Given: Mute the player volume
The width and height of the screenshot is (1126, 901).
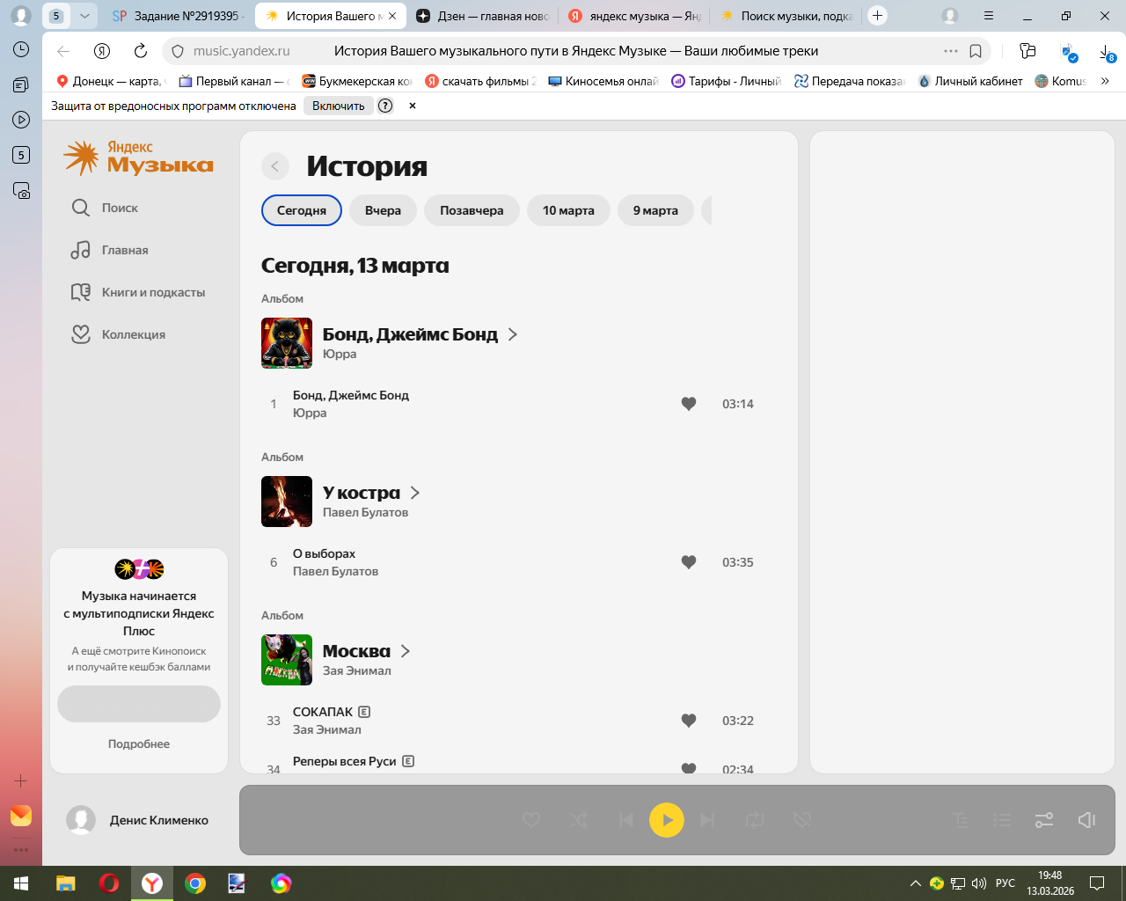Looking at the screenshot, I should pos(1086,820).
